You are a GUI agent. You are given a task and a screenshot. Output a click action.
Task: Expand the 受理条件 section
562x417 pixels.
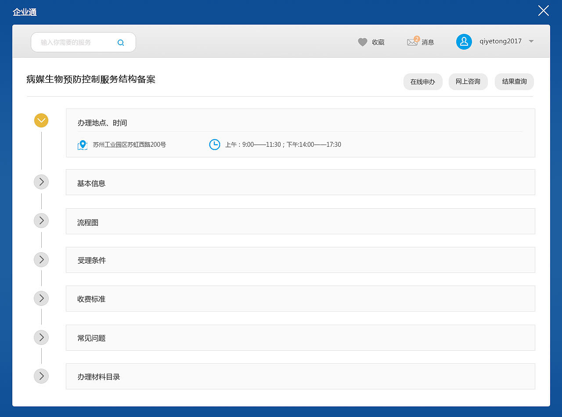coord(41,260)
